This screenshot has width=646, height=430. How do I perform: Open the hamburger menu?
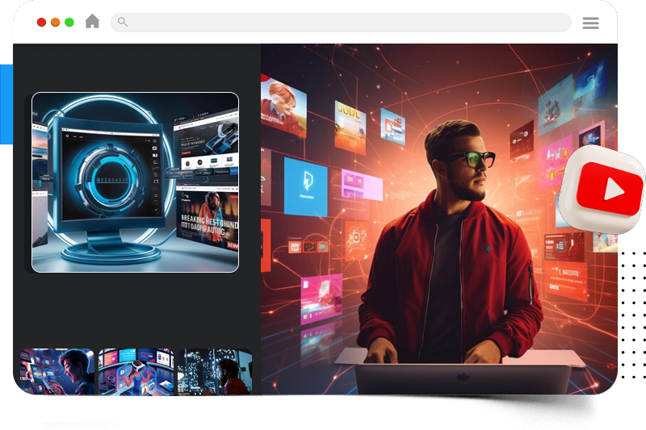click(x=590, y=23)
